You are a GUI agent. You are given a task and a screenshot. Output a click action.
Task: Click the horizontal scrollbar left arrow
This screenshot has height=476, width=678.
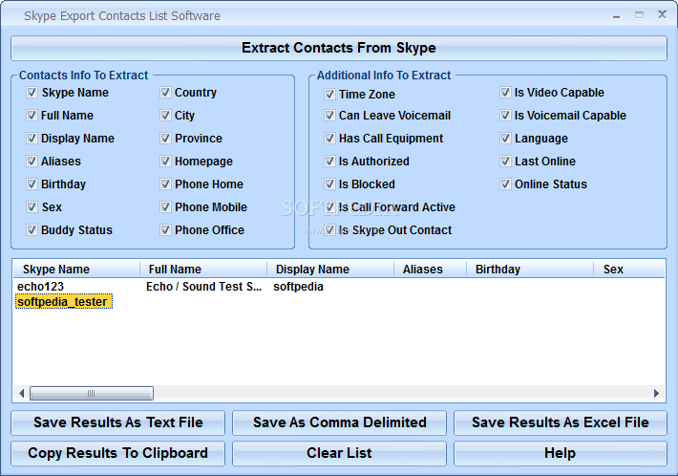pos(21,394)
